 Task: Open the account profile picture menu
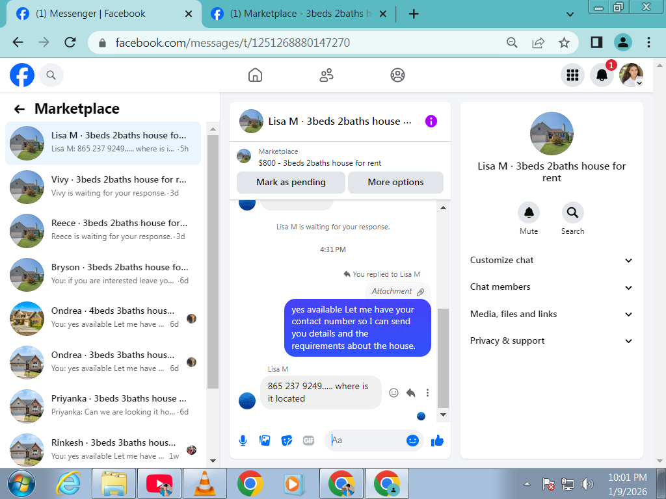click(631, 75)
